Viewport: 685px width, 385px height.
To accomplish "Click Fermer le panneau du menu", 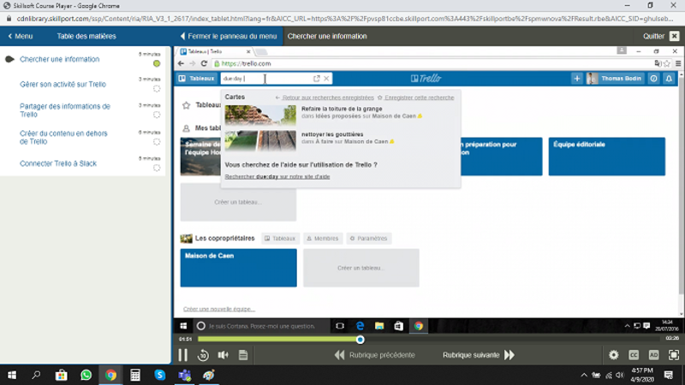I will 229,36.
